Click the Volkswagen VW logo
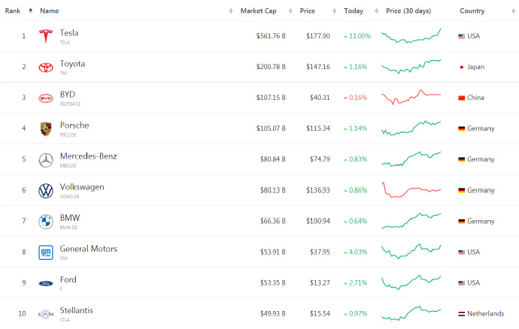 (46, 191)
